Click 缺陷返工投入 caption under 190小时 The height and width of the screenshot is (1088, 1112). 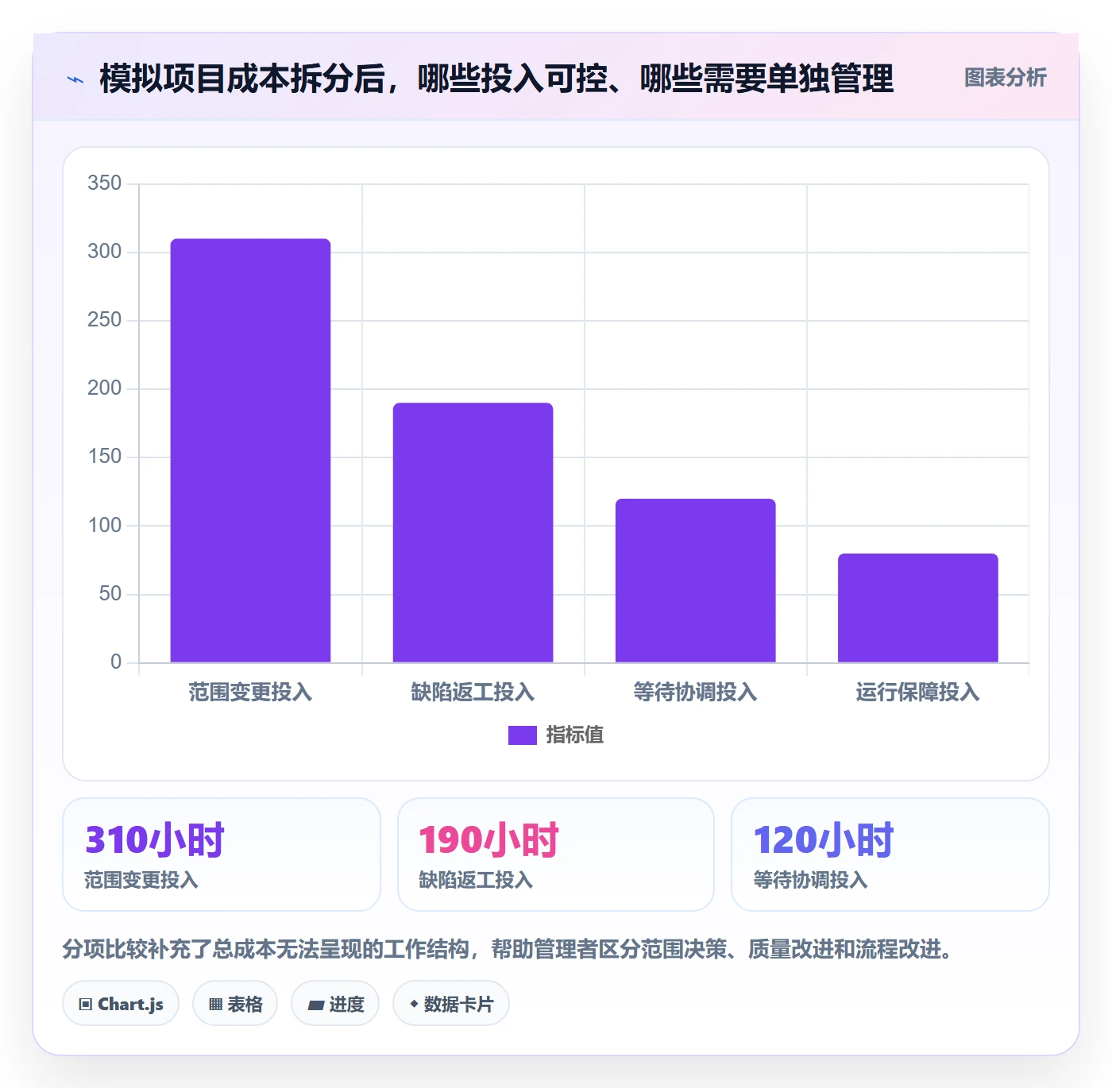[476, 880]
